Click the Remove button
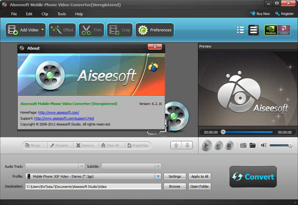Image resolution: width=298 pixels, height=205 pixels. point(86,145)
